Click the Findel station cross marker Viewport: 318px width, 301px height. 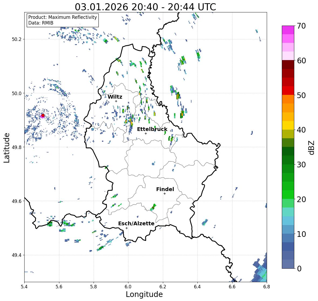pos(165,194)
